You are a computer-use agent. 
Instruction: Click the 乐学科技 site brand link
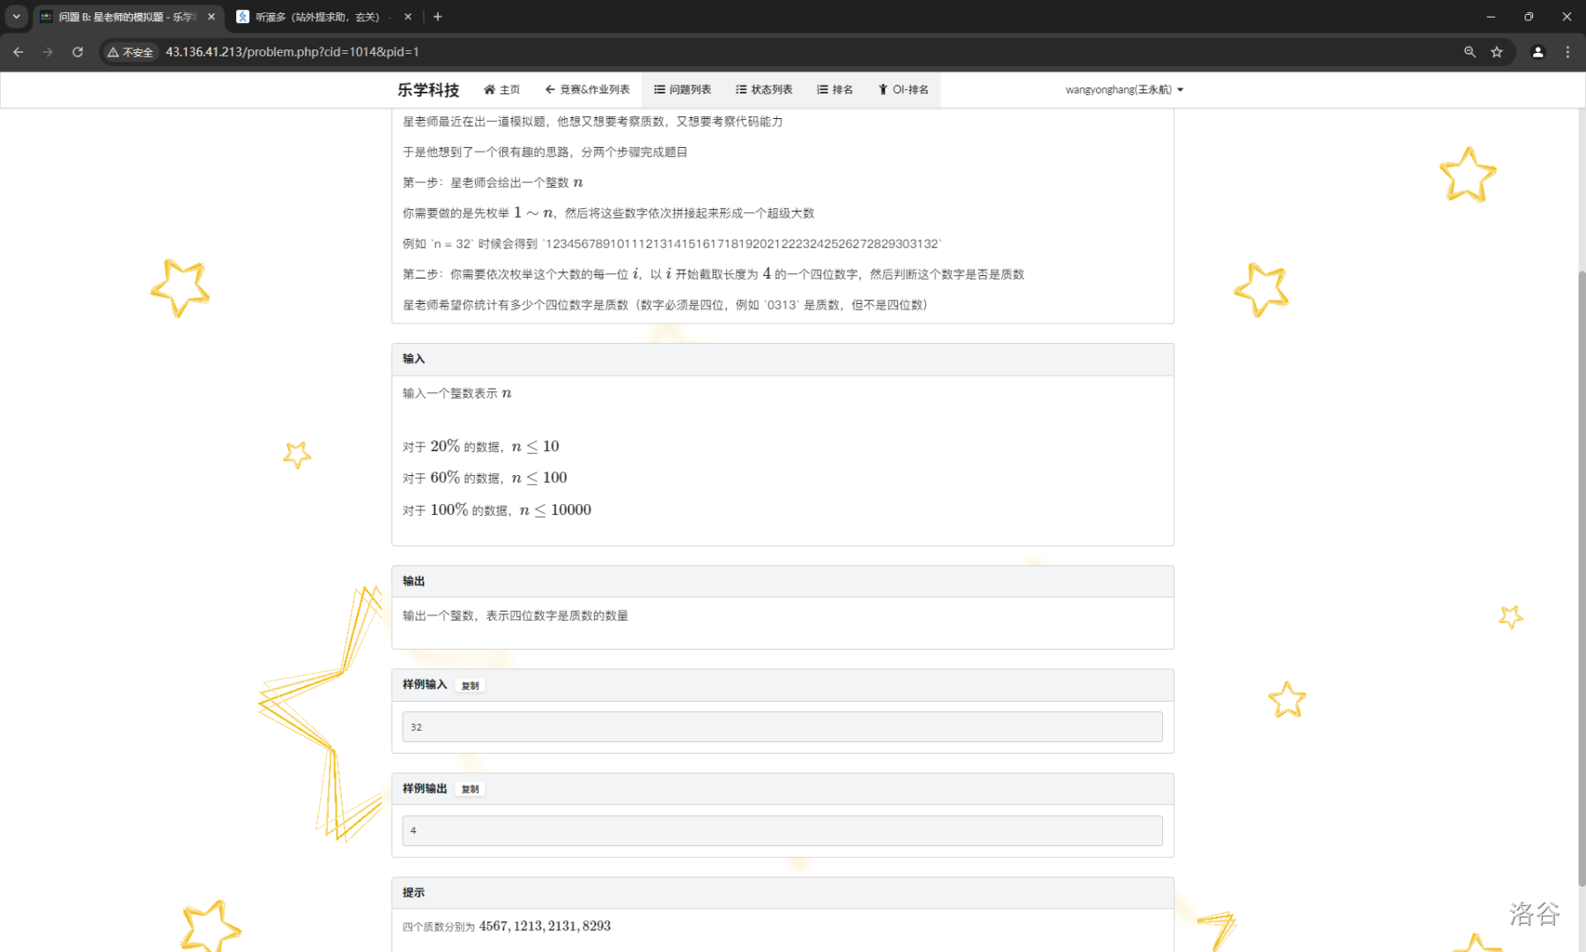point(428,90)
